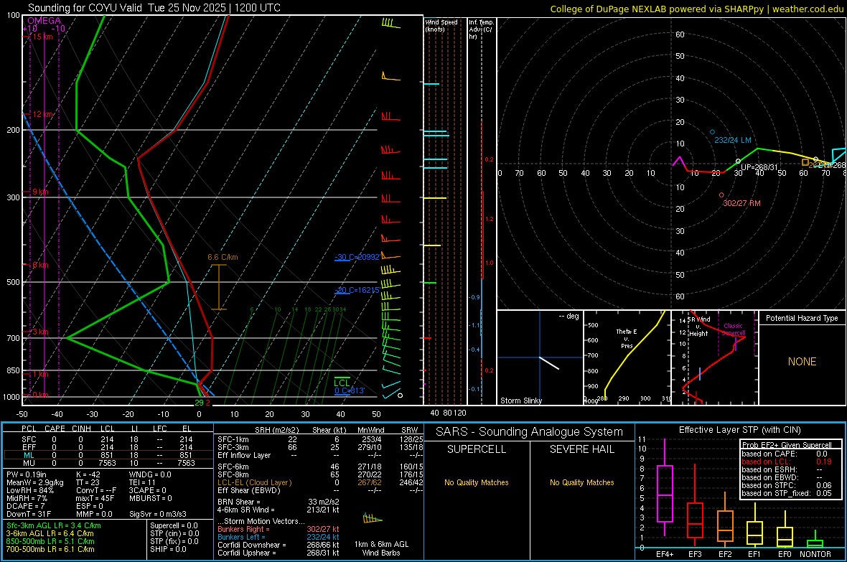Click the 'Eff Inflow Layer' row label

pyautogui.click(x=243, y=455)
